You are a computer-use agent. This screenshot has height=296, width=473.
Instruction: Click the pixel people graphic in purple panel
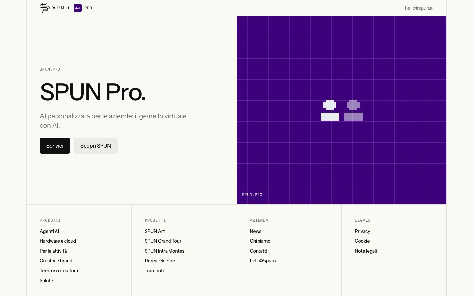pos(342,110)
